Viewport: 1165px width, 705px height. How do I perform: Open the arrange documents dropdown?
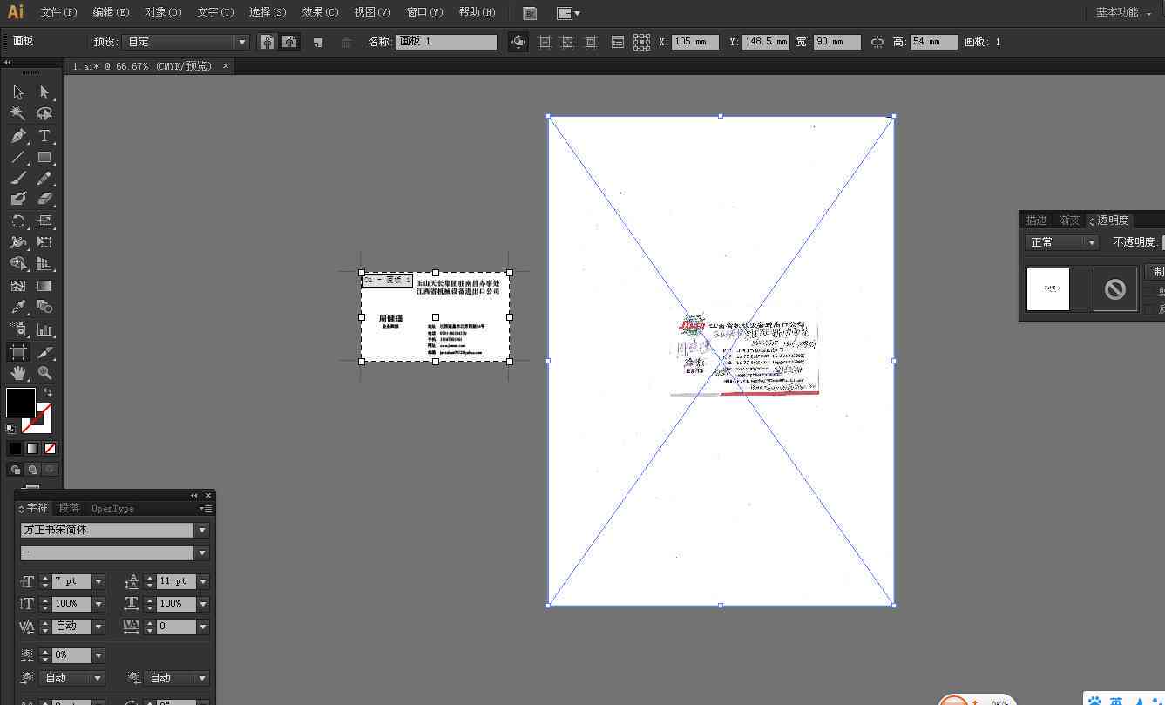(568, 13)
